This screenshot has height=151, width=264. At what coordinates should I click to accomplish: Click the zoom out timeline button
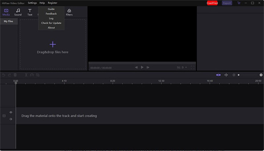tap(234, 75)
